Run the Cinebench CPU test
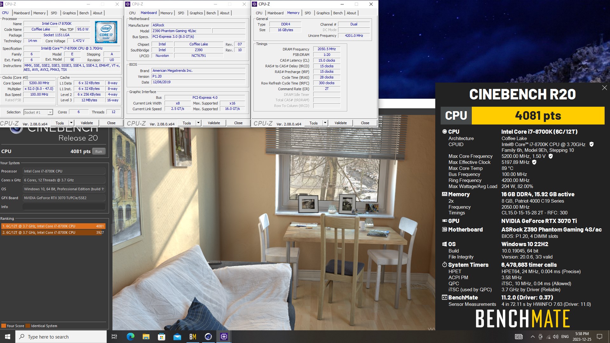This screenshot has width=610, height=343. (x=99, y=151)
